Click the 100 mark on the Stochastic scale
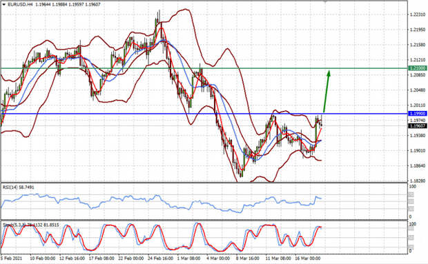 (413, 224)
